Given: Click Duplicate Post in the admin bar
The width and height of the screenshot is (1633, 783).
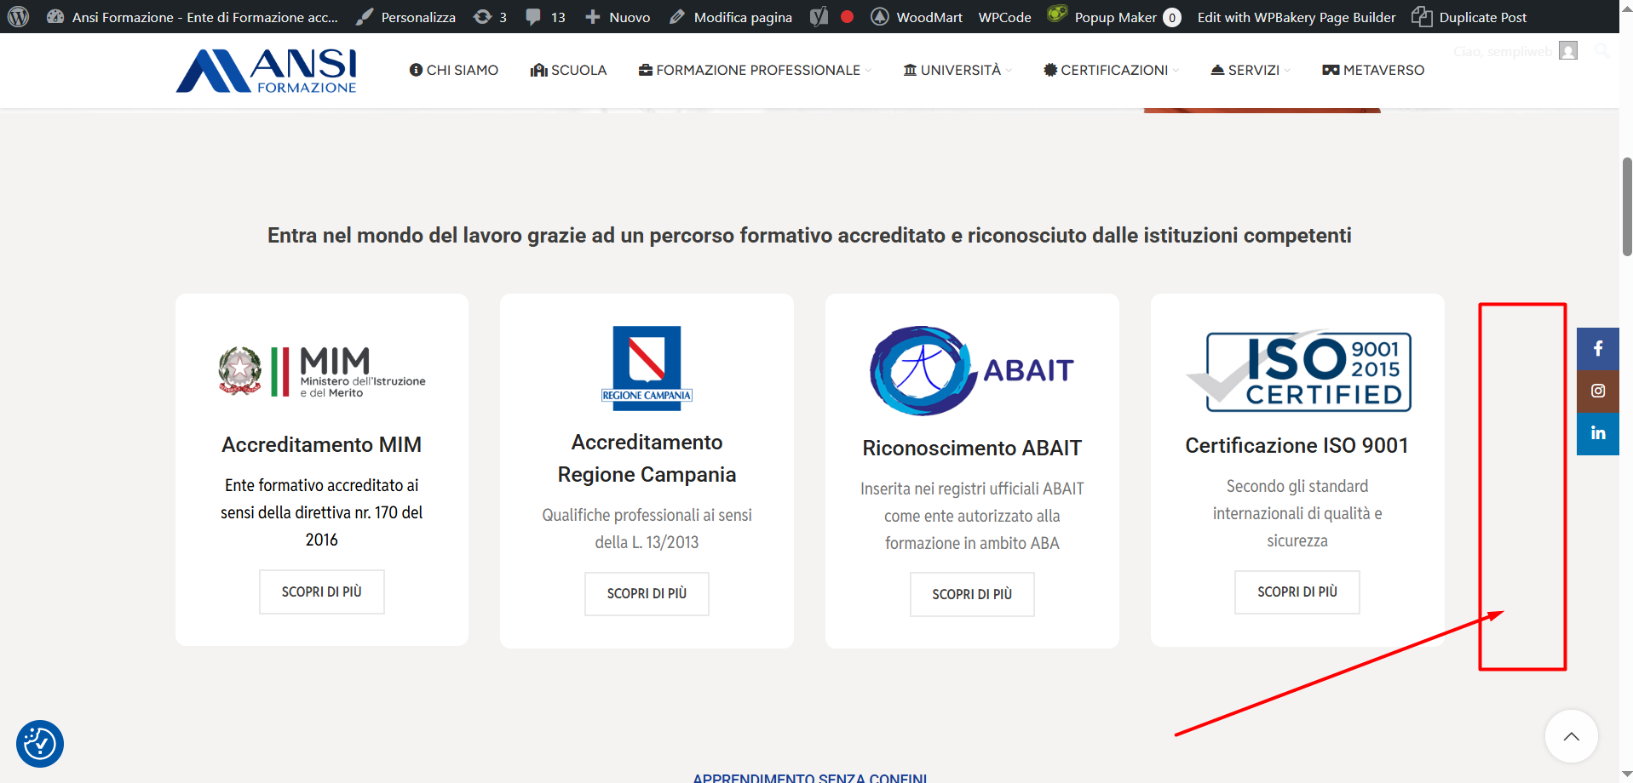Looking at the screenshot, I should click(x=1469, y=17).
